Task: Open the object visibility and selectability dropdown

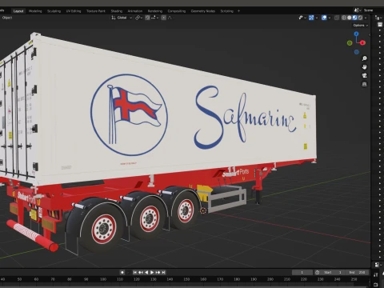Action: coord(302,18)
